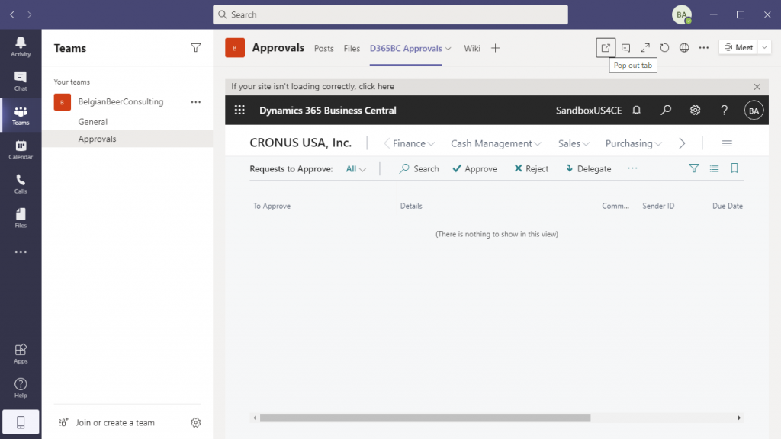
Task: Click Approve action
Action: [x=474, y=168]
